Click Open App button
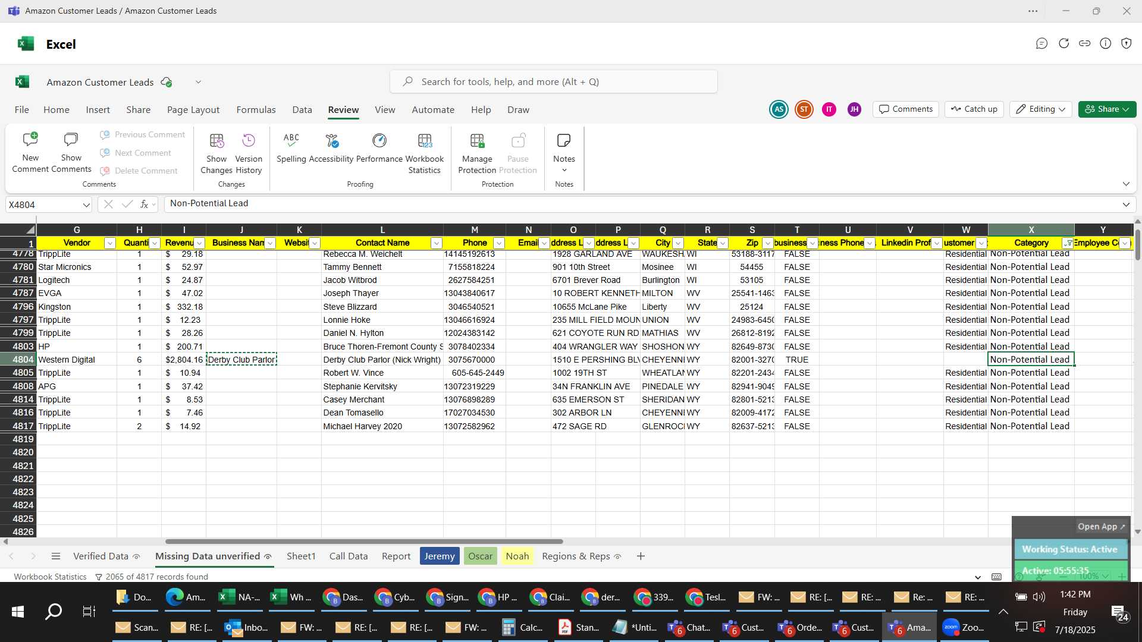1142x642 pixels. point(1102,527)
